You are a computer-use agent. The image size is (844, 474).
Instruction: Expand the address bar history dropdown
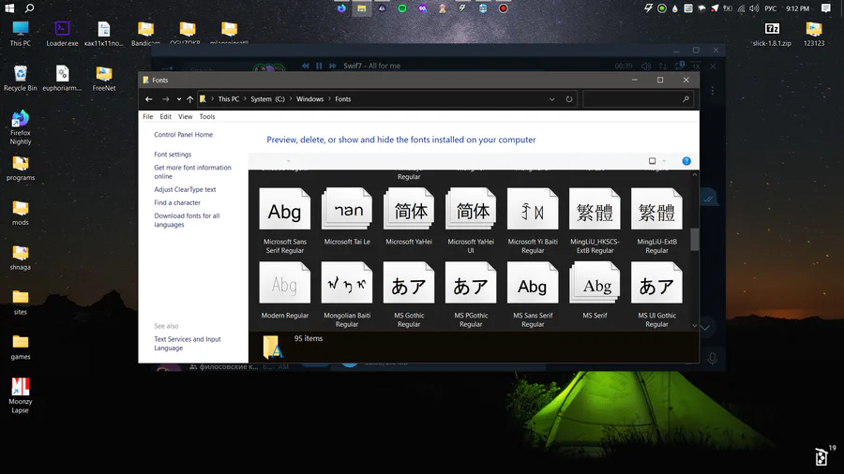pyautogui.click(x=551, y=99)
